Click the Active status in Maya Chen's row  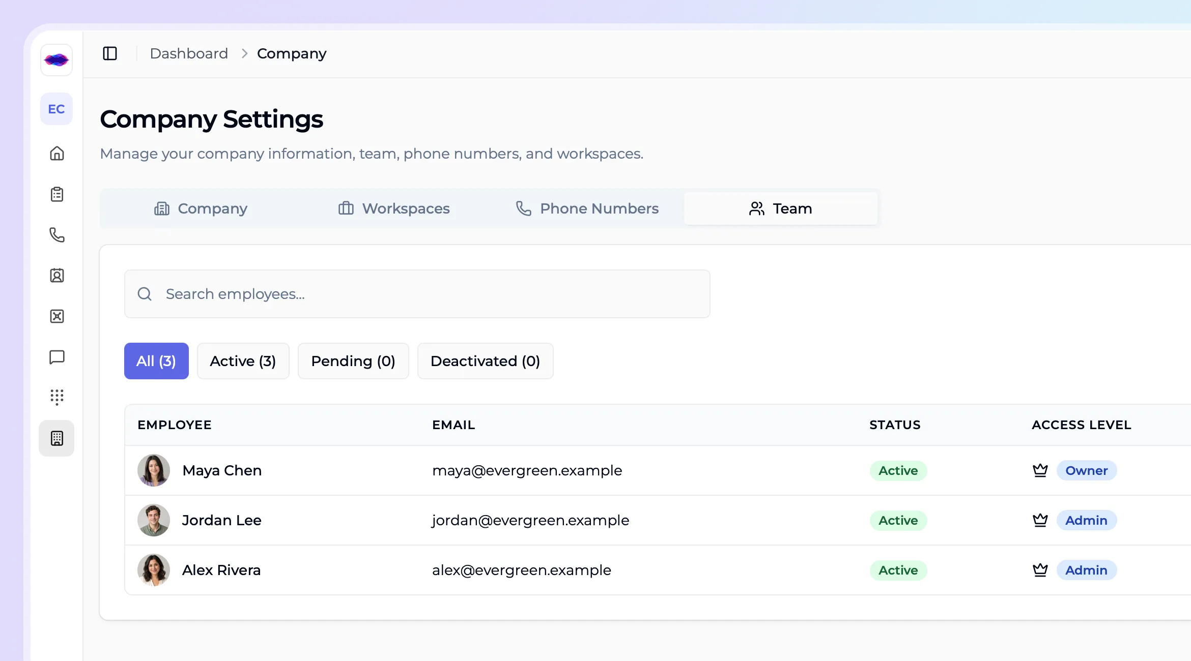pyautogui.click(x=898, y=470)
